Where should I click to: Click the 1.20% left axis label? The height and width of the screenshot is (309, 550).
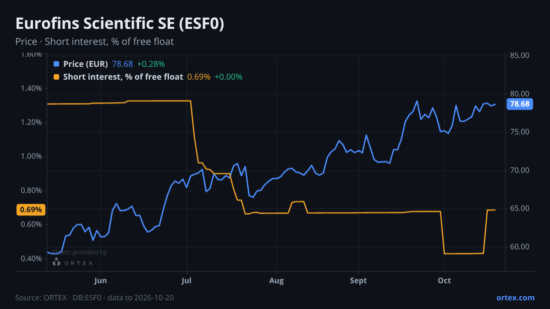pos(32,122)
